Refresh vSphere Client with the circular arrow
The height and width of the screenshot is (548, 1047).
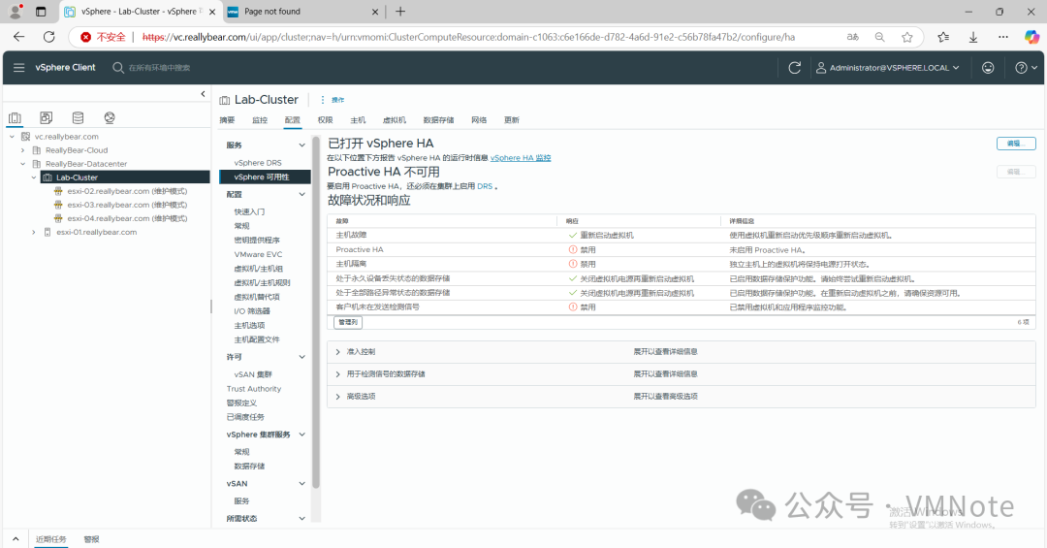click(795, 68)
